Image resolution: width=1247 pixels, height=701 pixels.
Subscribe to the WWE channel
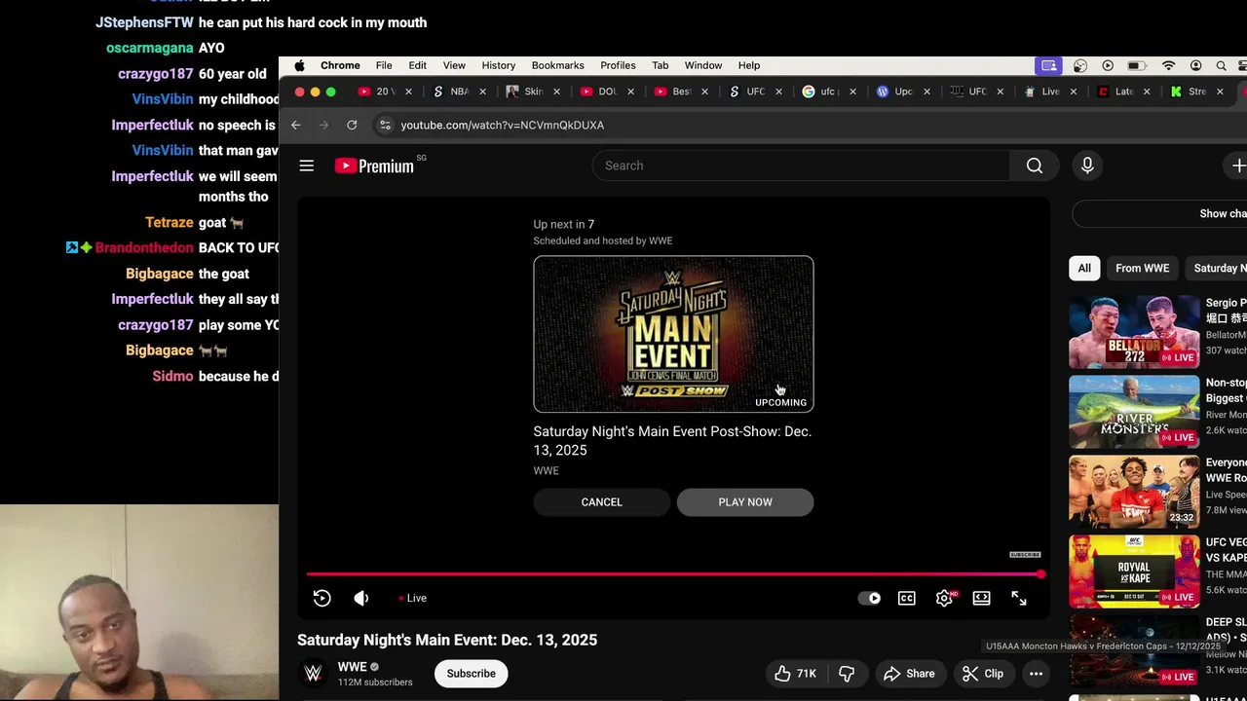pos(472,674)
